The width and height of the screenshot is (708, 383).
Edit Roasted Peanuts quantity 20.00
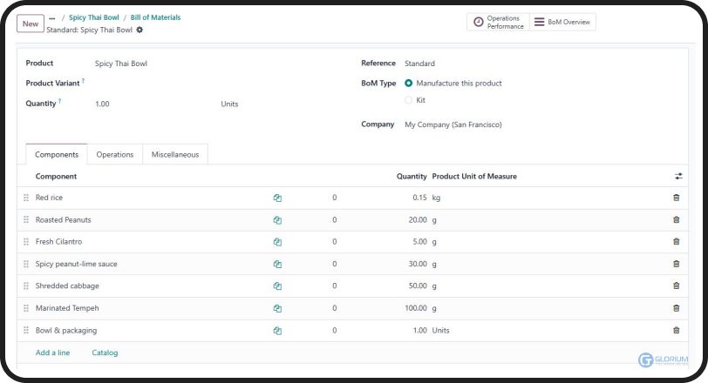tap(418, 219)
